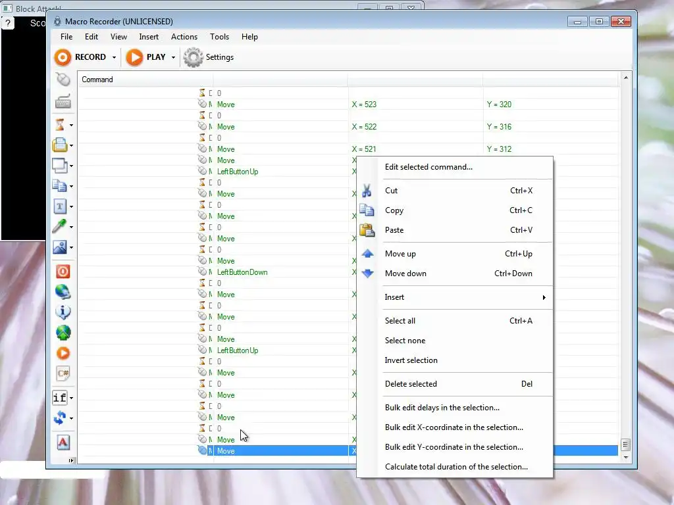
Task: Click the mouse command icon in sidebar
Action: pos(63,80)
